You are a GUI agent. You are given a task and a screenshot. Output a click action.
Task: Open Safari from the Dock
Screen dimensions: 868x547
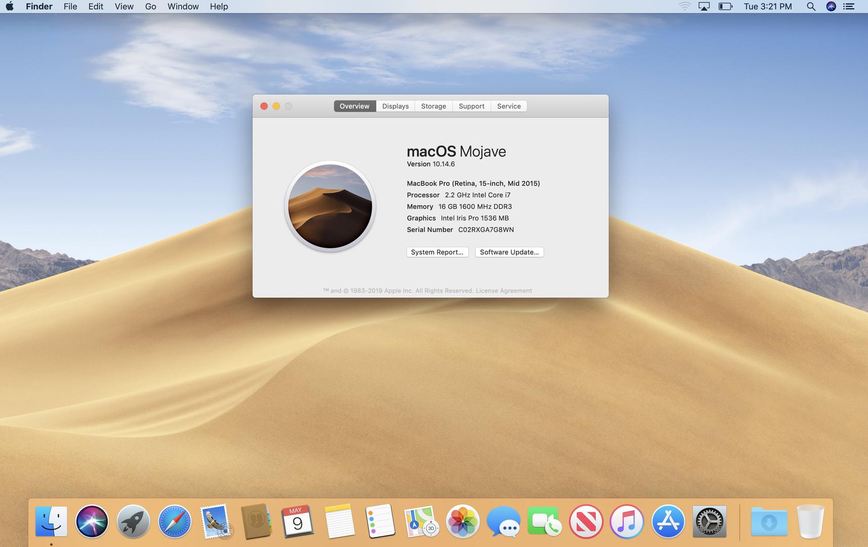click(175, 521)
